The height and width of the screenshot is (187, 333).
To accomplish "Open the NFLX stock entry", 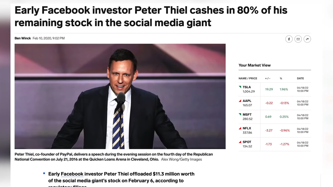I will point(275,130).
